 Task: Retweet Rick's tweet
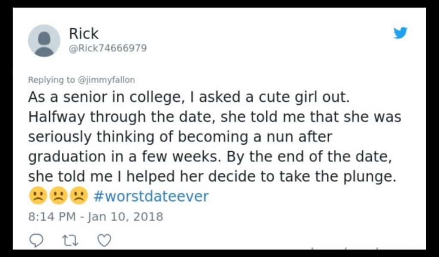pos(70,240)
